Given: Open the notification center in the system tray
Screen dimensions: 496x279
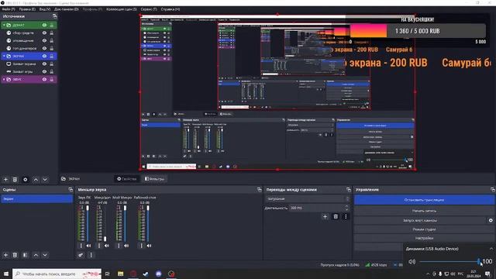Looking at the screenshot, I should tap(487, 274).
